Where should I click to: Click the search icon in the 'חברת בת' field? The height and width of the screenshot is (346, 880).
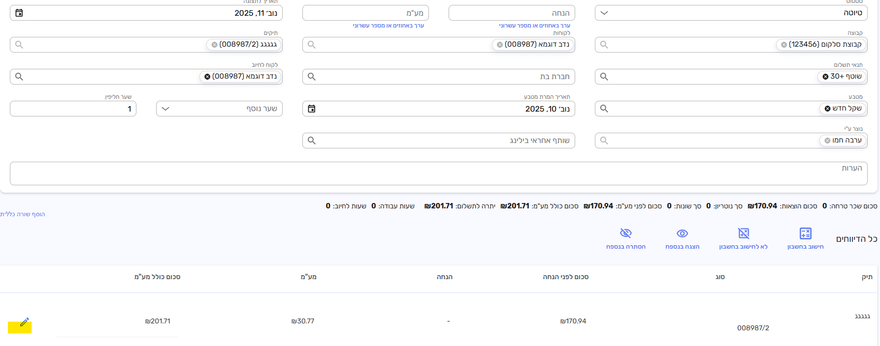coord(312,77)
